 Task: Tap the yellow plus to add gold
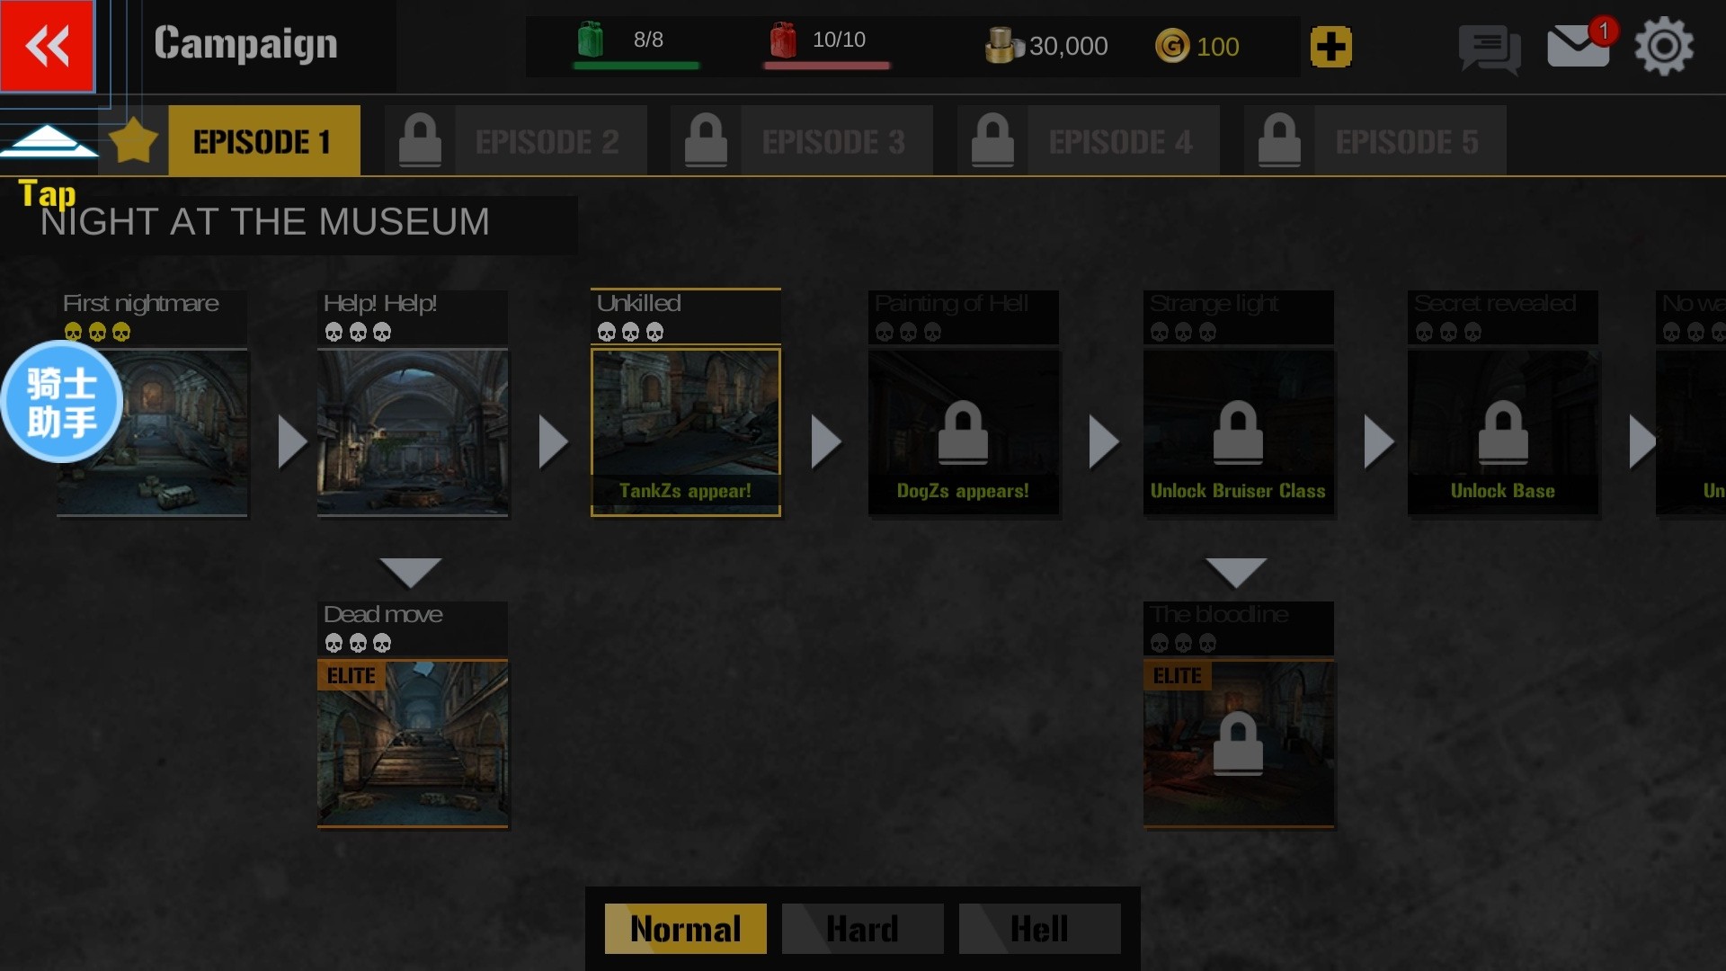click(1331, 47)
